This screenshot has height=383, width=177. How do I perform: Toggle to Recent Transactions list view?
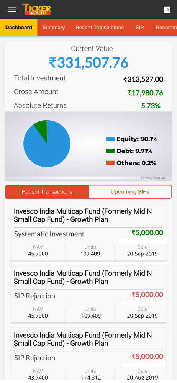click(47, 192)
